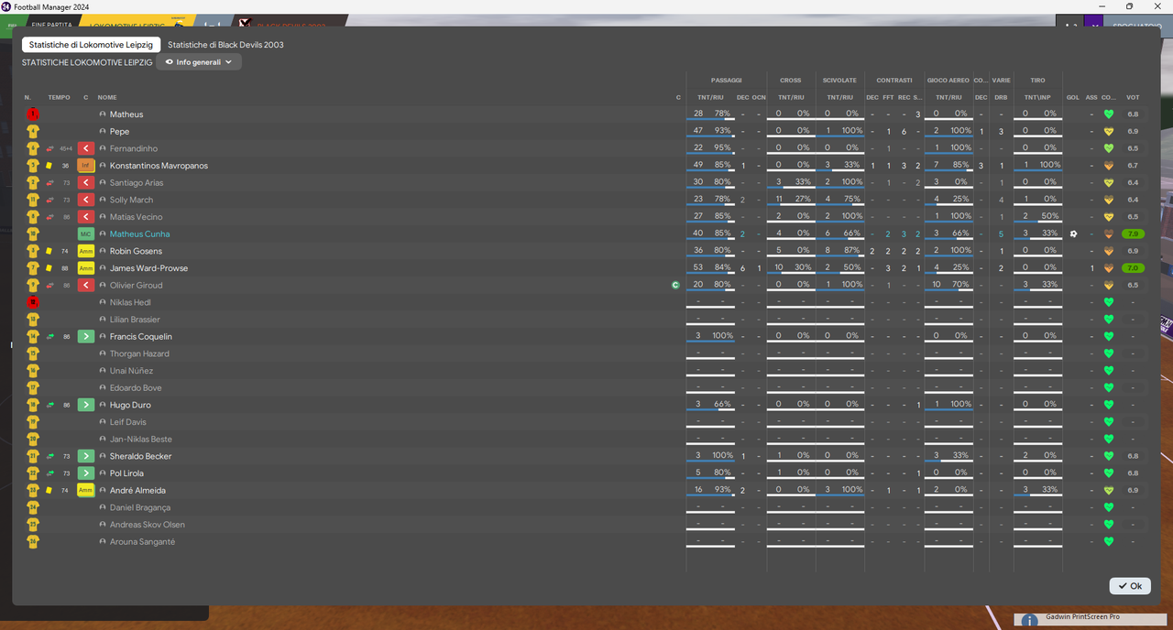Click Pepe's yellow shirt number icon
Viewport: 1173px width, 630px height.
coord(33,131)
